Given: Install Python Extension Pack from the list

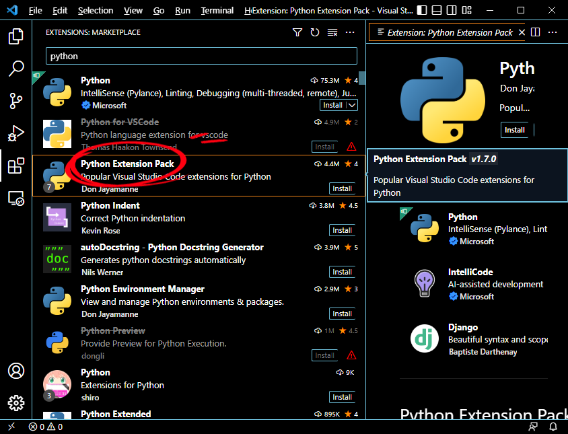Looking at the screenshot, I should pos(342,188).
